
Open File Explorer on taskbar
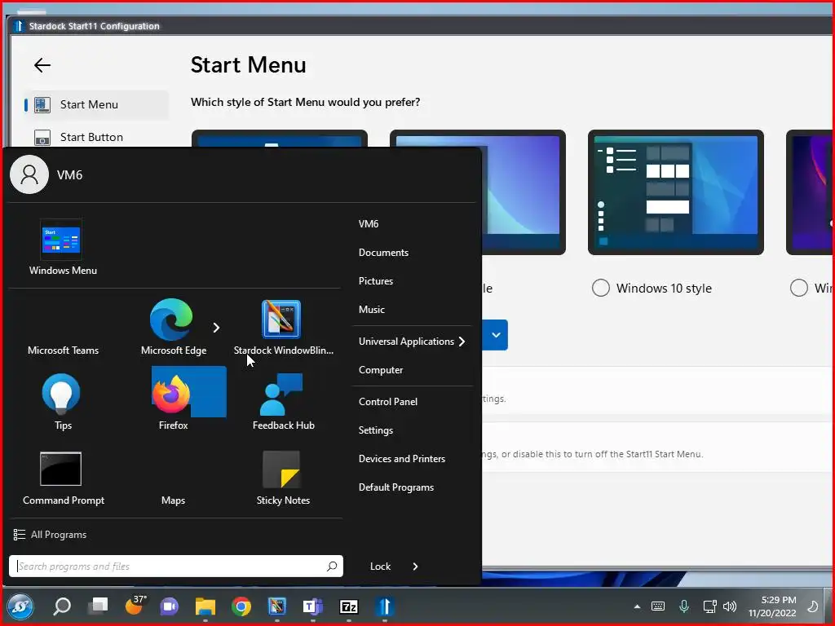[x=205, y=606]
